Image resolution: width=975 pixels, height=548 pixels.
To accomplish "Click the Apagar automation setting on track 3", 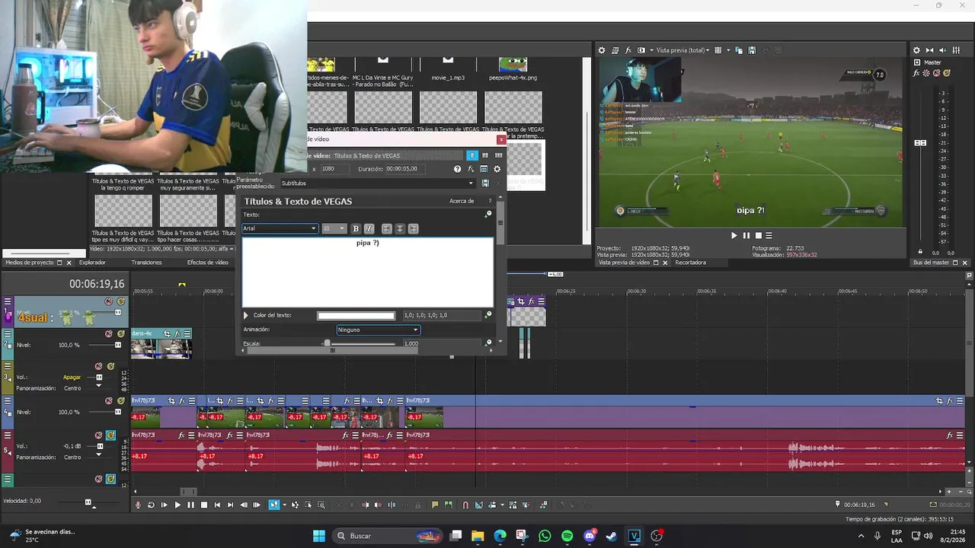I will coord(72,377).
